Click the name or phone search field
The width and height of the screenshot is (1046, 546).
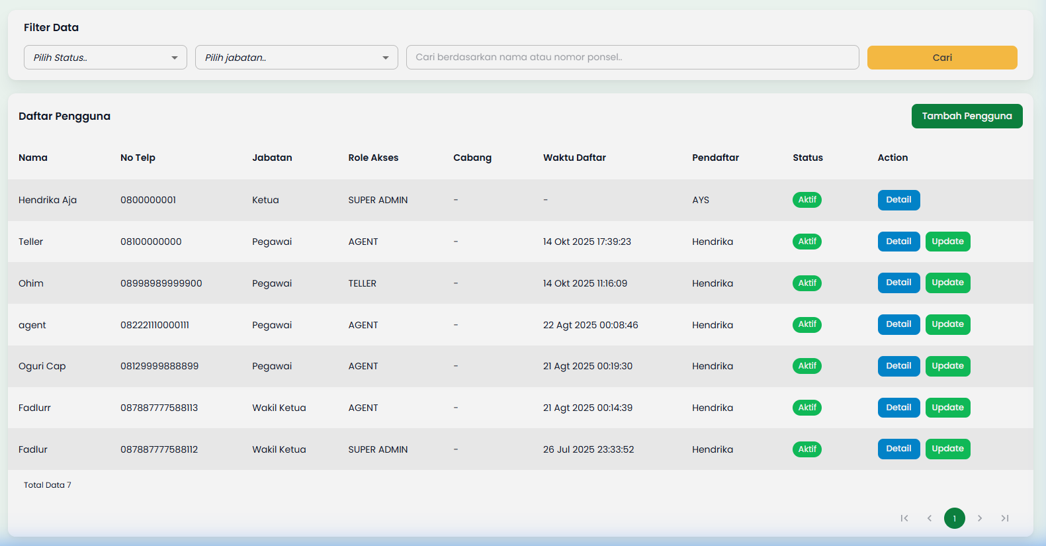632,58
